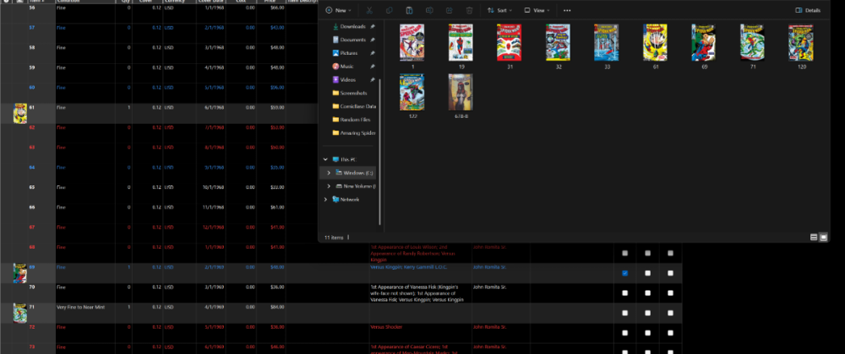845x354 pixels.
Task: Click the Cut scissors icon in Explorer toolbar
Action: (369, 10)
